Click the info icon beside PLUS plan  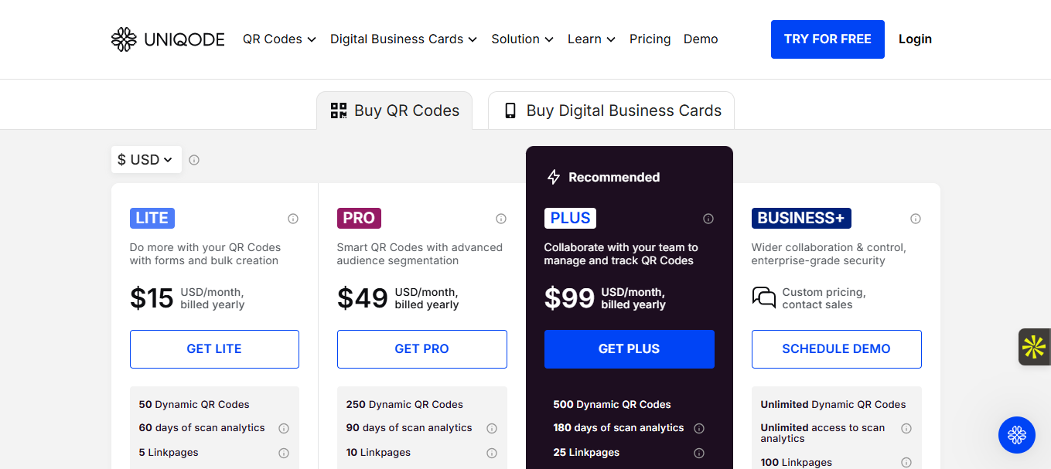click(708, 219)
